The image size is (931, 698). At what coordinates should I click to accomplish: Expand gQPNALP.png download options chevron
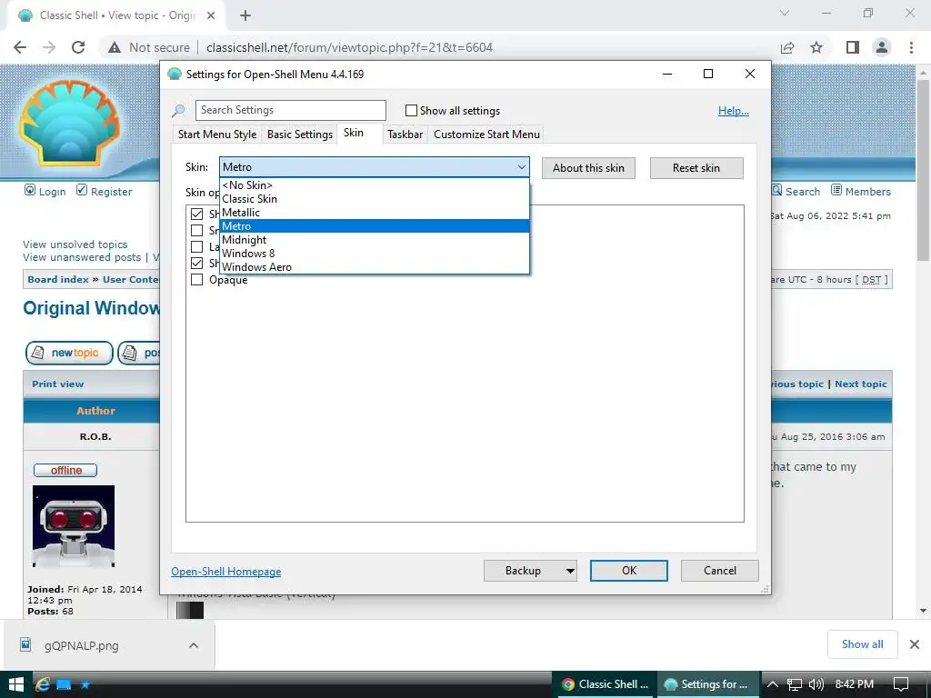coord(194,645)
